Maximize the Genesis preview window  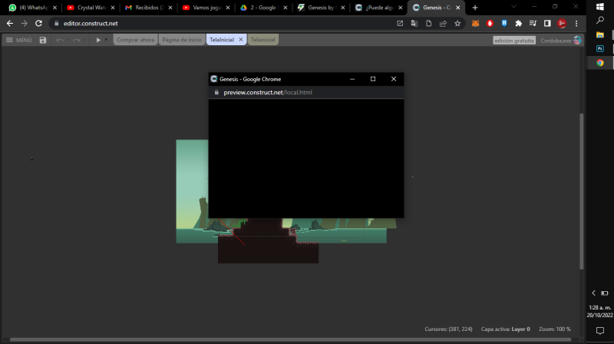click(373, 79)
